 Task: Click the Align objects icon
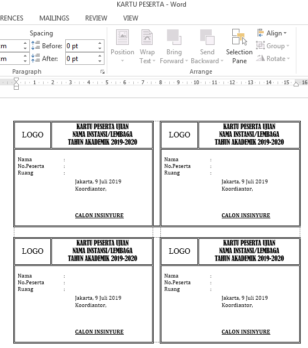(x=260, y=33)
